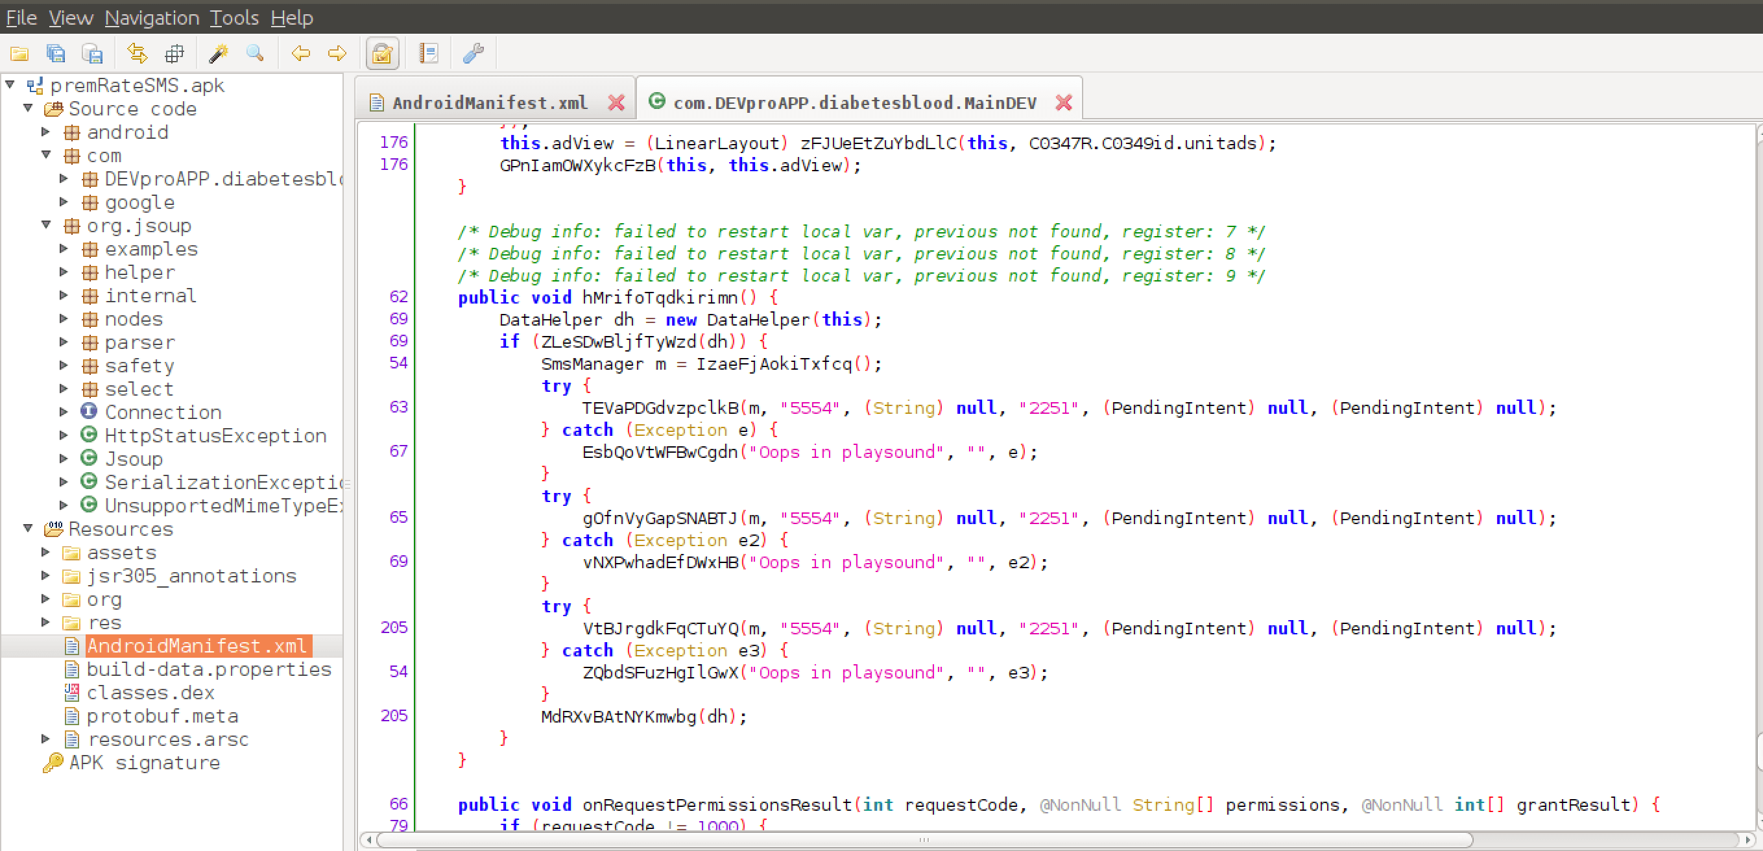Open text search using the wand icon
The height and width of the screenshot is (851, 1763).
pyautogui.click(x=219, y=53)
